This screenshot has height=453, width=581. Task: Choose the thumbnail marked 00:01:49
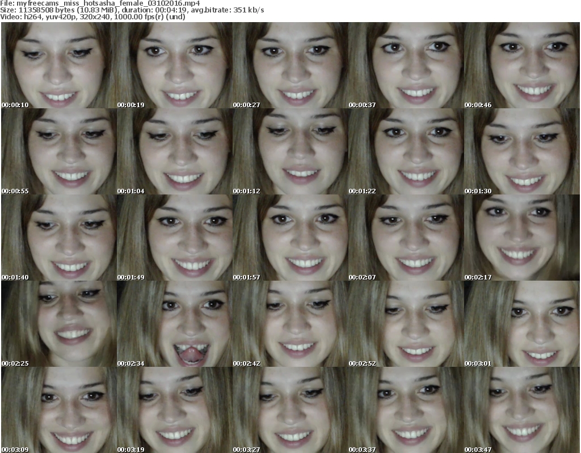tap(174, 238)
